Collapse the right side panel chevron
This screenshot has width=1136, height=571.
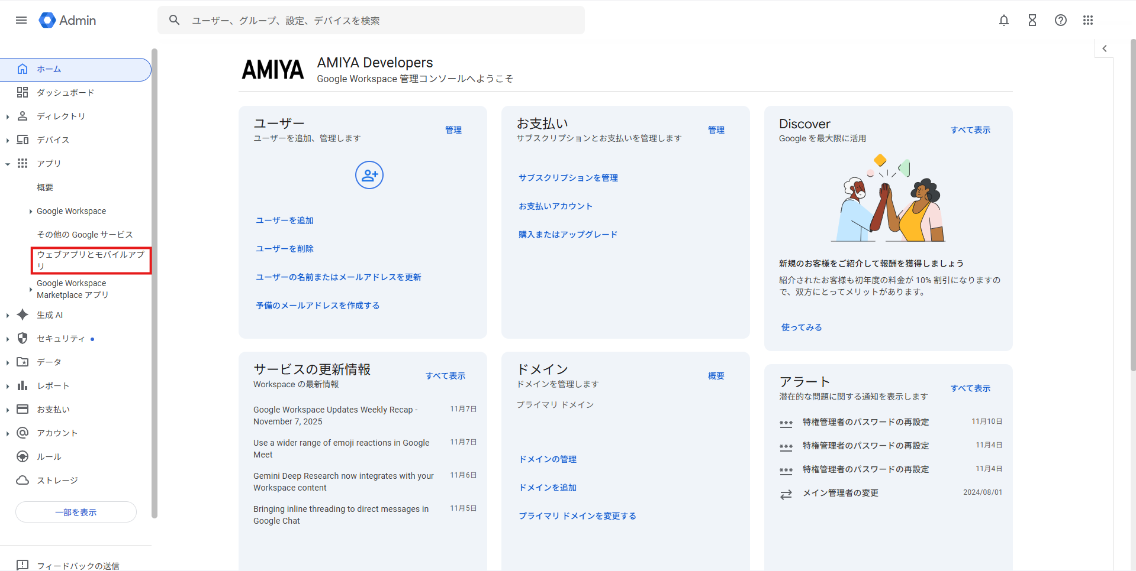[1104, 48]
